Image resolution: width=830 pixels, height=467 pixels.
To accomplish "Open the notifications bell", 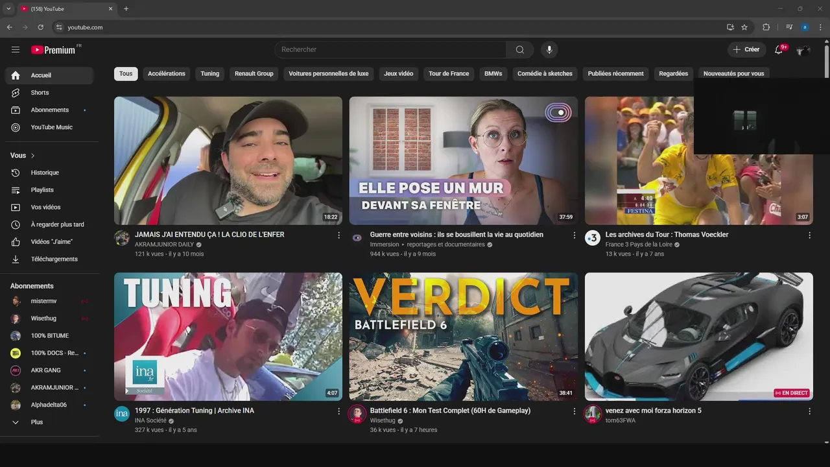I will pos(779,49).
